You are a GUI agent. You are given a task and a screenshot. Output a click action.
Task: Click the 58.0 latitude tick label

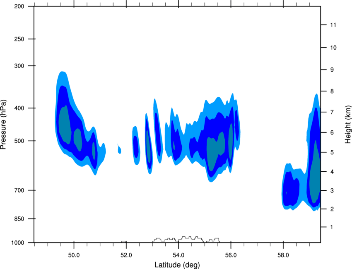click(x=283, y=255)
